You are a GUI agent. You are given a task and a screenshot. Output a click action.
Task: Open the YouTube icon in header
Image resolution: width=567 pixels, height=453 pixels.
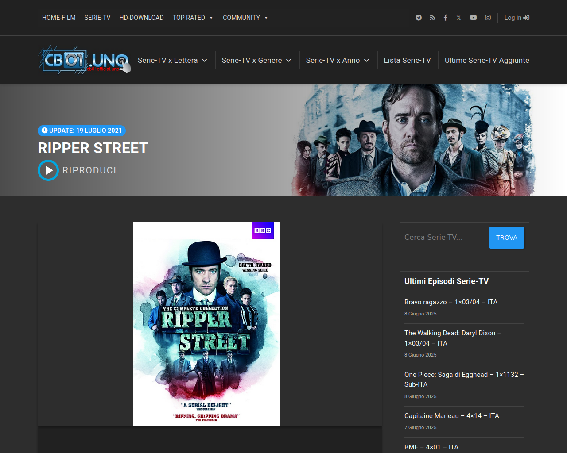pos(474,18)
